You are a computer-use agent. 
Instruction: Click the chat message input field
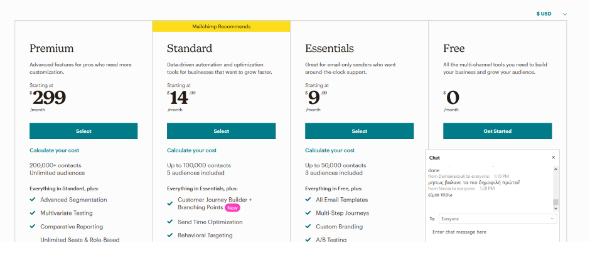click(493, 232)
